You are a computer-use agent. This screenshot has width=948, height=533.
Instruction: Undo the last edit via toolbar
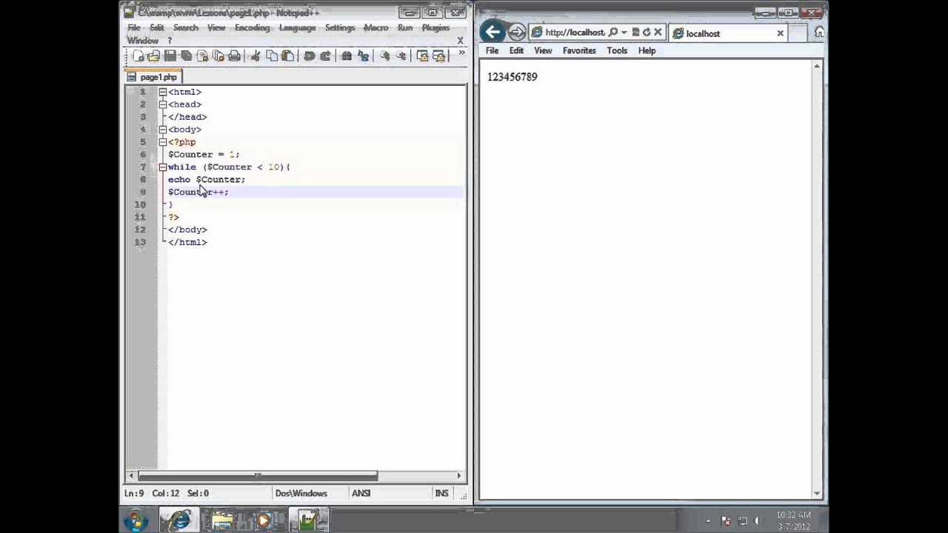(x=310, y=56)
